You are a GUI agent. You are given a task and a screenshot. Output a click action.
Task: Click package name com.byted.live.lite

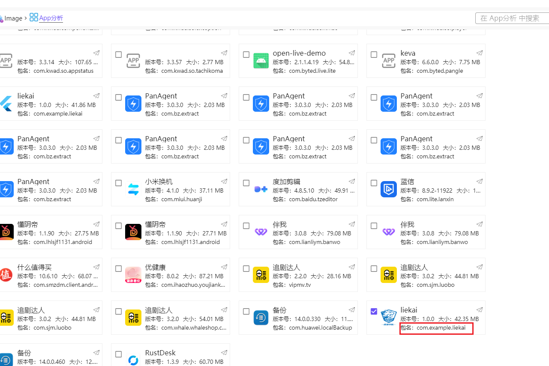click(x=312, y=71)
